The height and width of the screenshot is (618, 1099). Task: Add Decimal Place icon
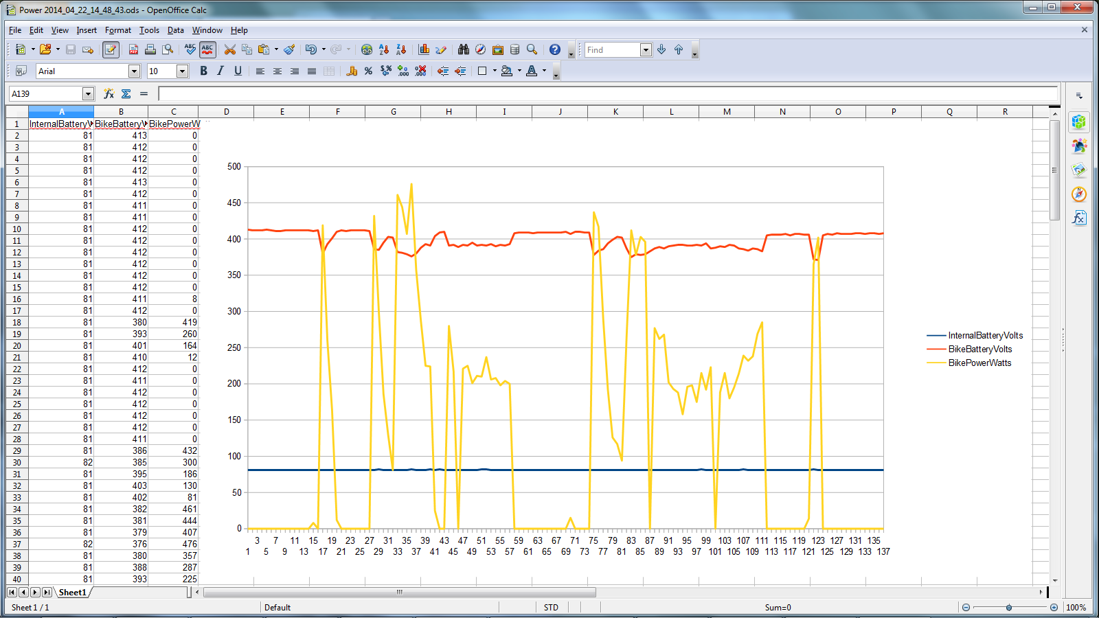(x=403, y=71)
